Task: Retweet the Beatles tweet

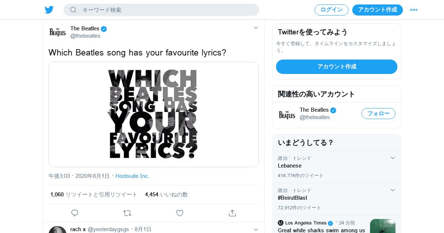Action: [127, 213]
